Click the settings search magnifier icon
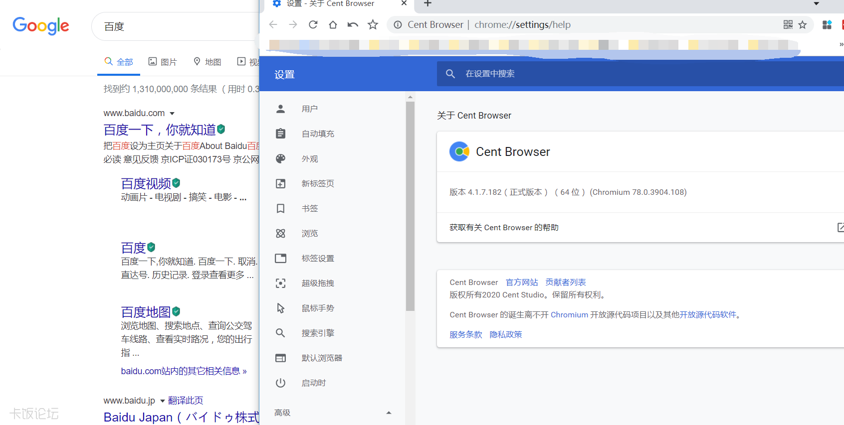Image resolution: width=844 pixels, height=425 pixels. click(x=450, y=74)
